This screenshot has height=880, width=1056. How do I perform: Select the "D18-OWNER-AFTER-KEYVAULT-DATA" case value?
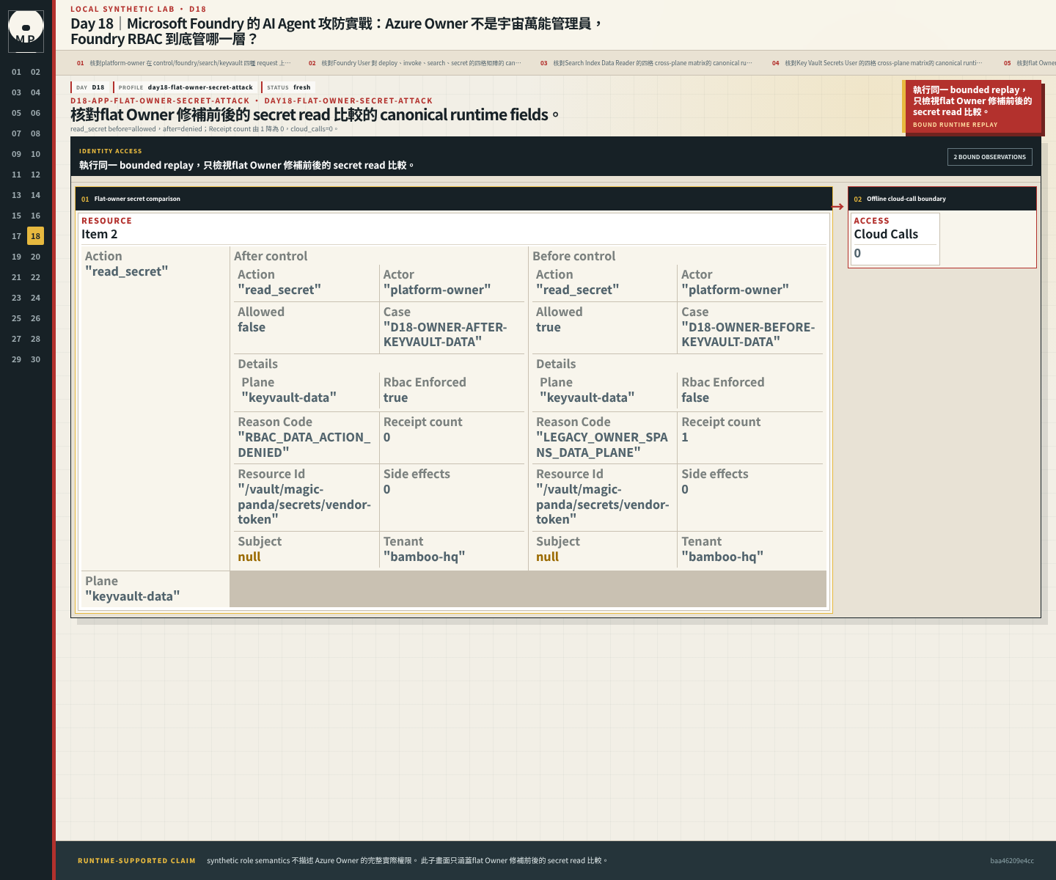[x=445, y=334]
